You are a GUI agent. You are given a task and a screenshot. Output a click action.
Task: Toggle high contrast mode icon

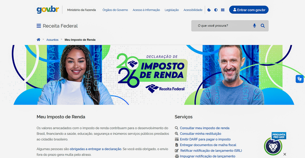[x=216, y=10]
